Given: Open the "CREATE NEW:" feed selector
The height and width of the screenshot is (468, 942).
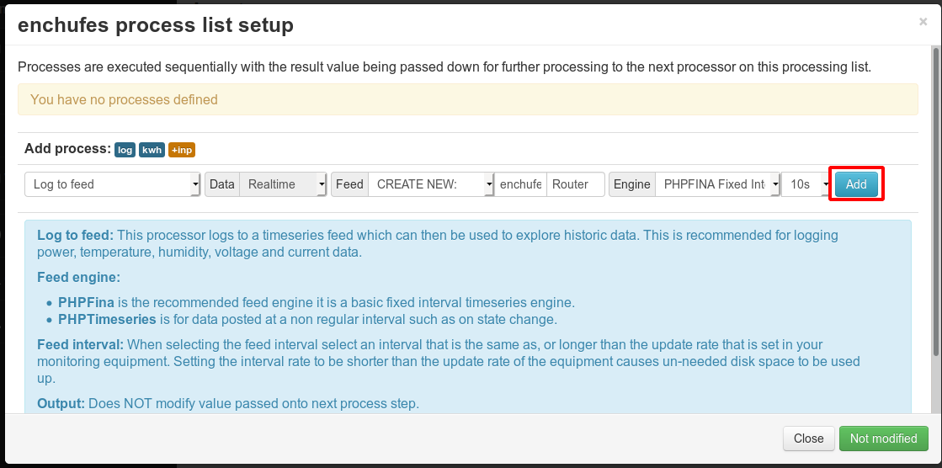Looking at the screenshot, I should tap(431, 184).
